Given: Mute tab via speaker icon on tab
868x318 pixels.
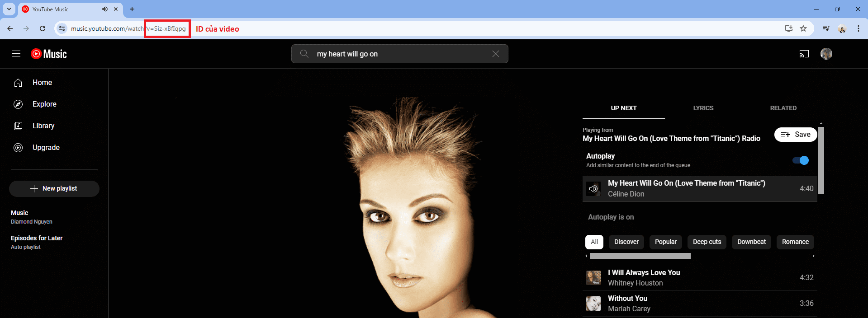Looking at the screenshot, I should tap(105, 9).
